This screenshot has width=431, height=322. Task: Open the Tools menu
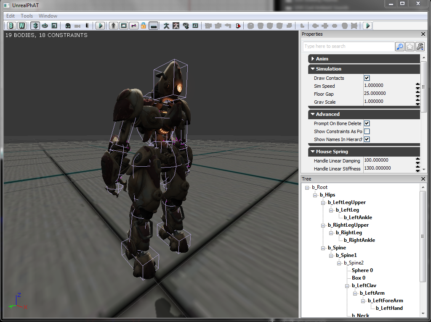(x=27, y=16)
